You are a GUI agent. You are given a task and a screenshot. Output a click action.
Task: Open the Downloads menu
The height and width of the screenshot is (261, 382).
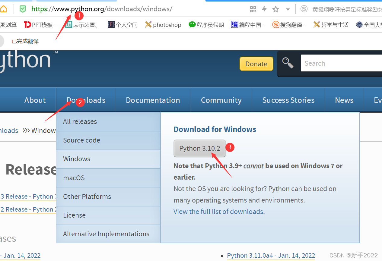(x=86, y=100)
